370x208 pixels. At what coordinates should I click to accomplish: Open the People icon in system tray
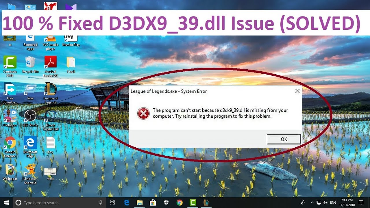tap(303, 203)
